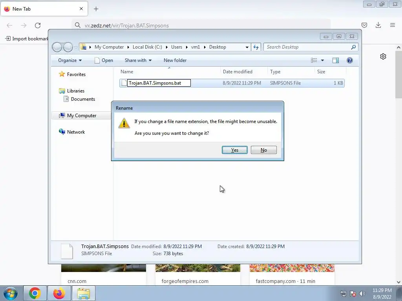Click Save to Pocket icon in Firefox
Screen dimensions: 402x301
tap(364, 25)
